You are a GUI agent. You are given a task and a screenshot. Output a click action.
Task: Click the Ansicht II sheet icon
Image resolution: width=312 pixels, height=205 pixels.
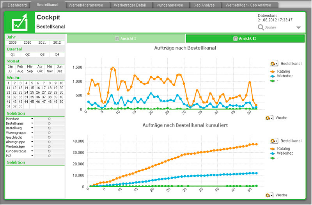pos(235,38)
